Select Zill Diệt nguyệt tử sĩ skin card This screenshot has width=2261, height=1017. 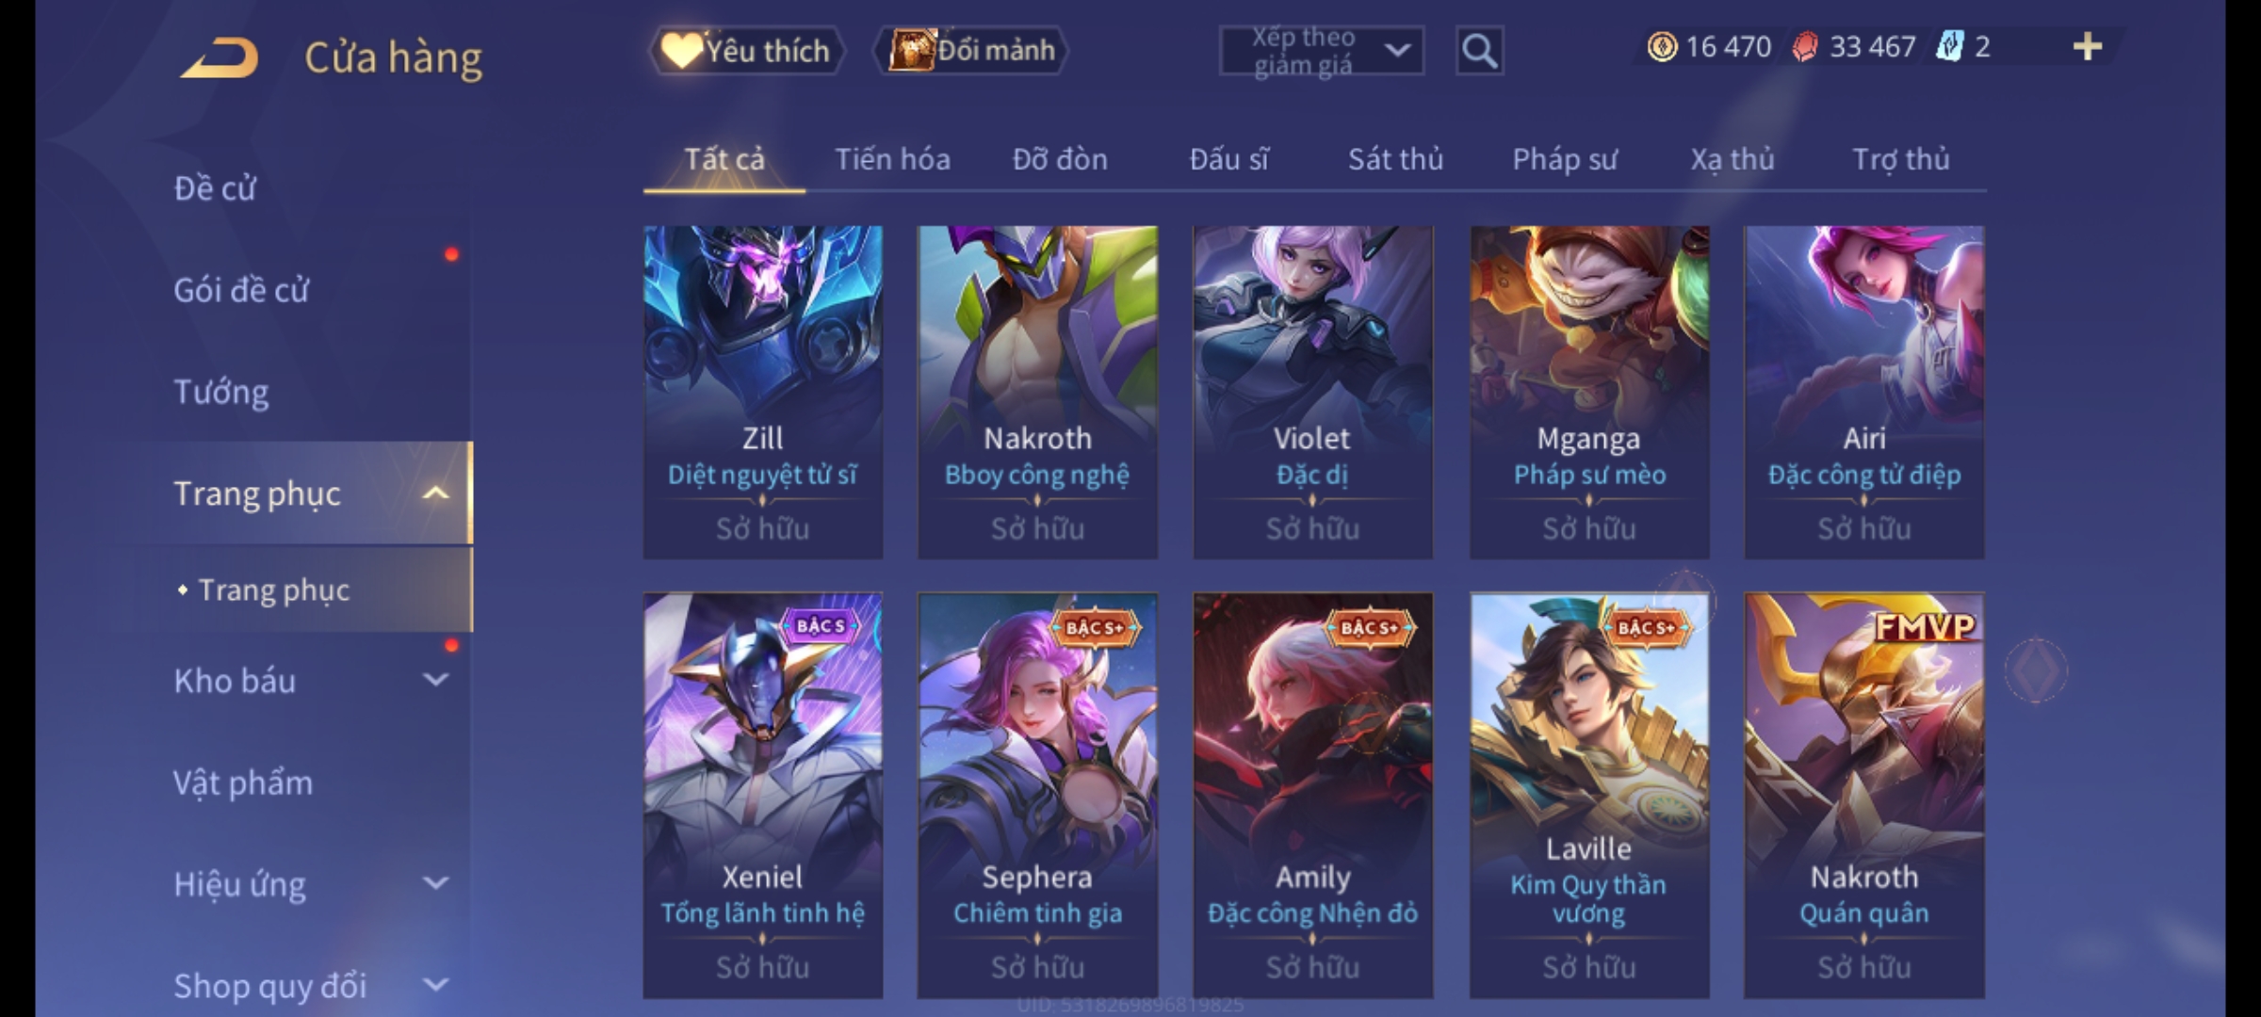pyautogui.click(x=763, y=392)
